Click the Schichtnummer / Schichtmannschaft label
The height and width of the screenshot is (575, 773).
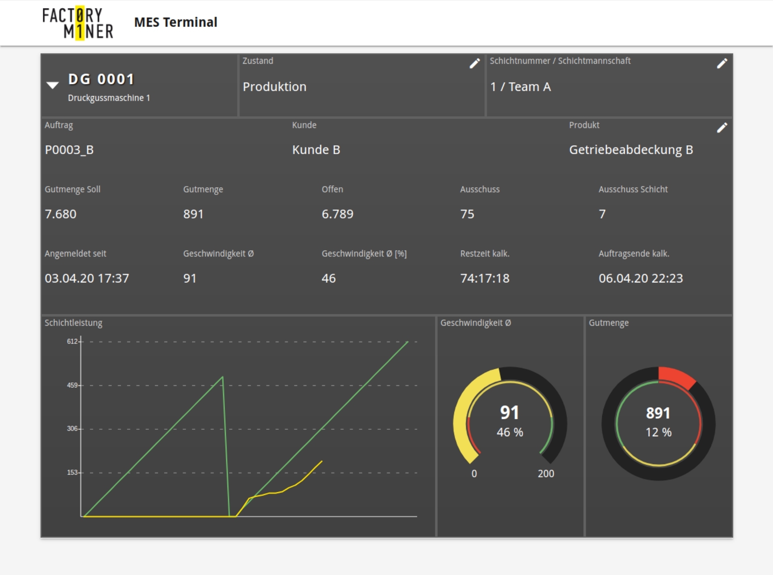pos(560,61)
